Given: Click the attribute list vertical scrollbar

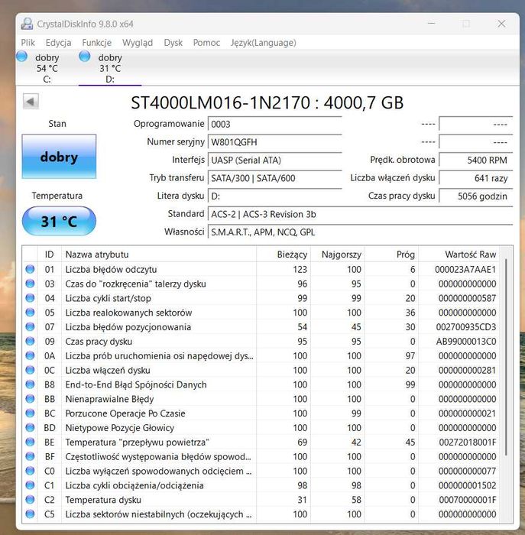Looking at the screenshot, I should 506,357.
